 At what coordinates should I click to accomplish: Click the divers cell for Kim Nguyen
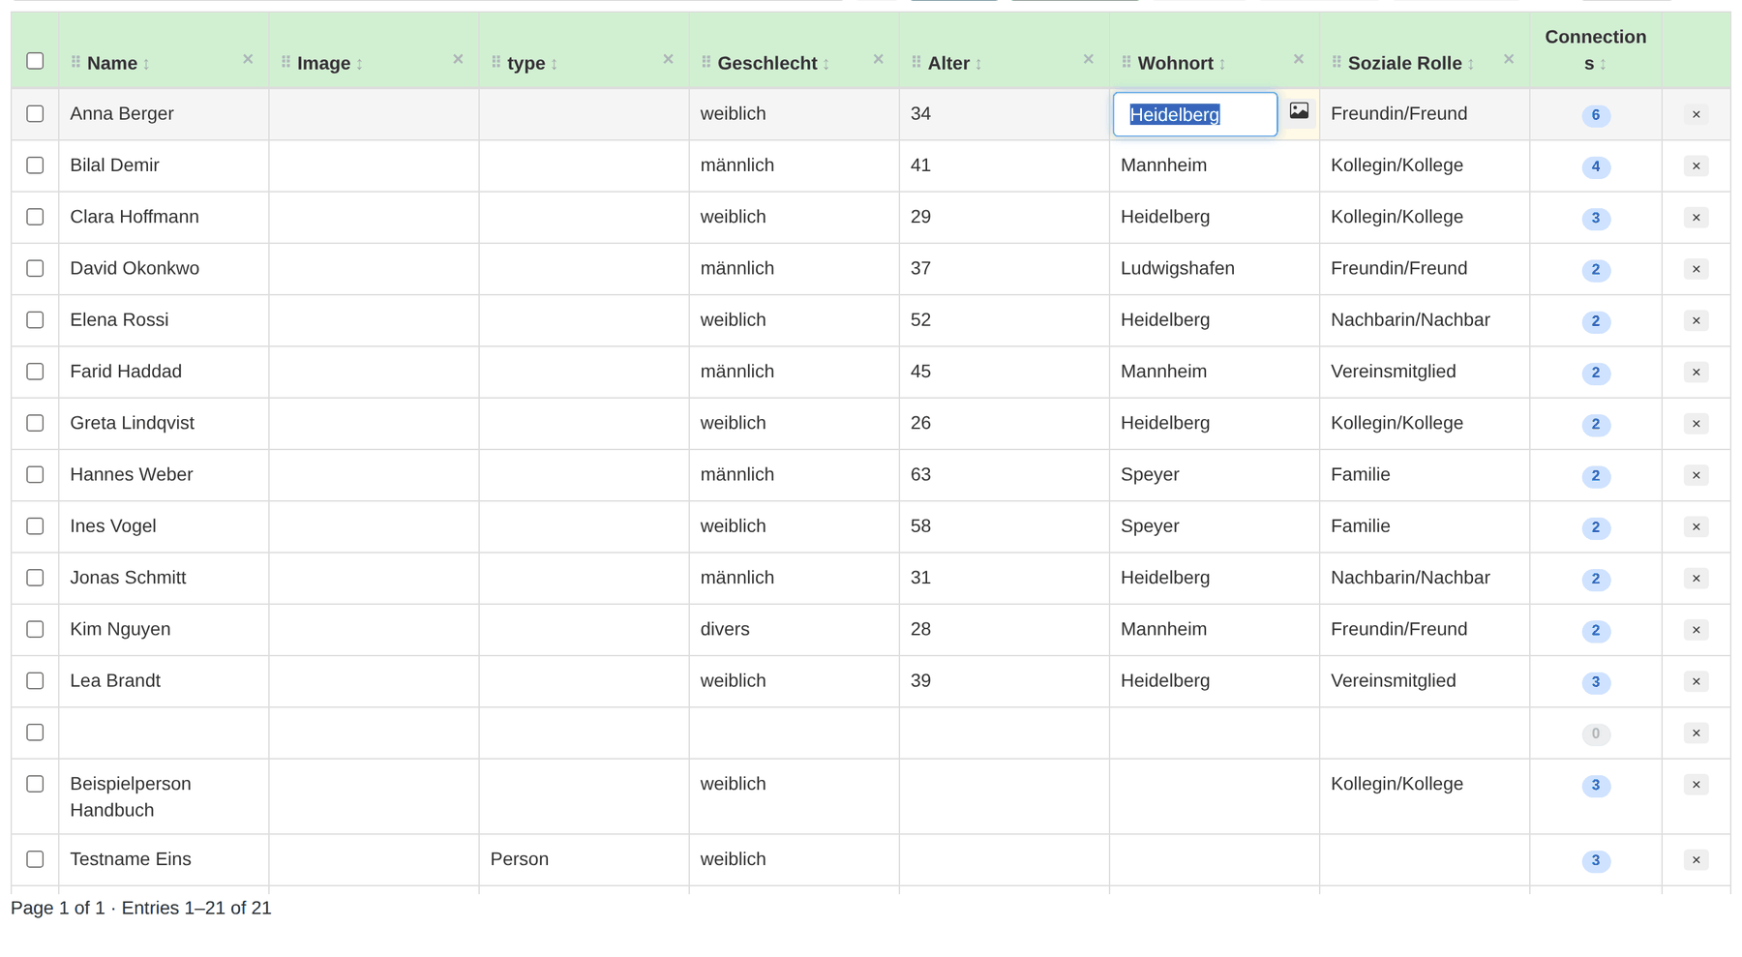pyautogui.click(x=794, y=629)
